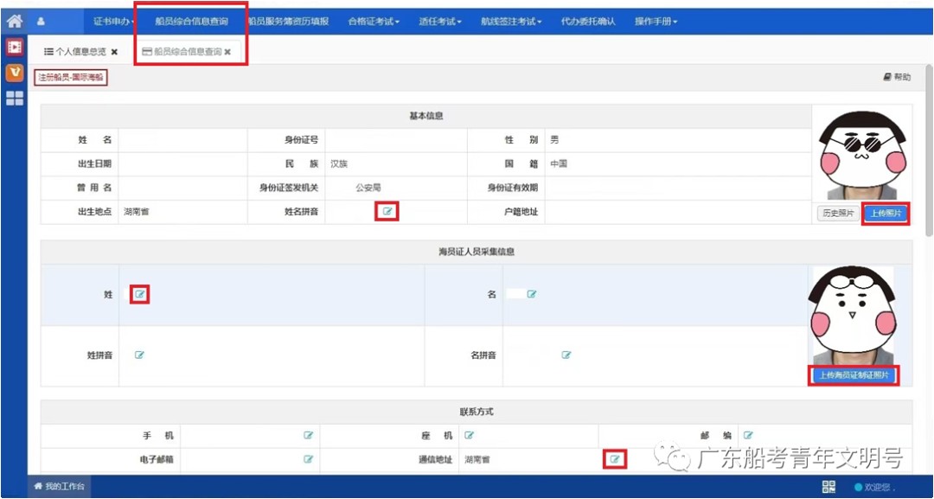Click the QR code icon in footer
The width and height of the screenshot is (934, 499).
[828, 487]
